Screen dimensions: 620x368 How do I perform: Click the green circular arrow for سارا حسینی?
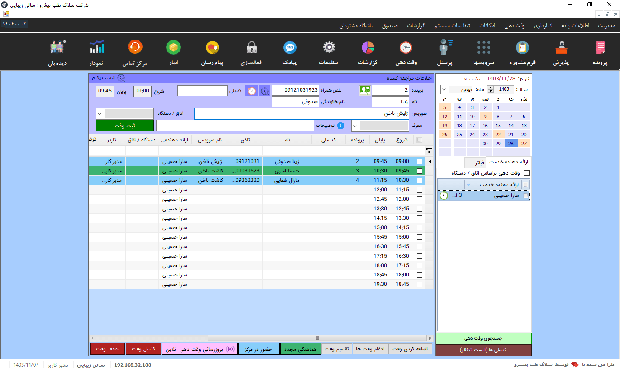coord(444,196)
